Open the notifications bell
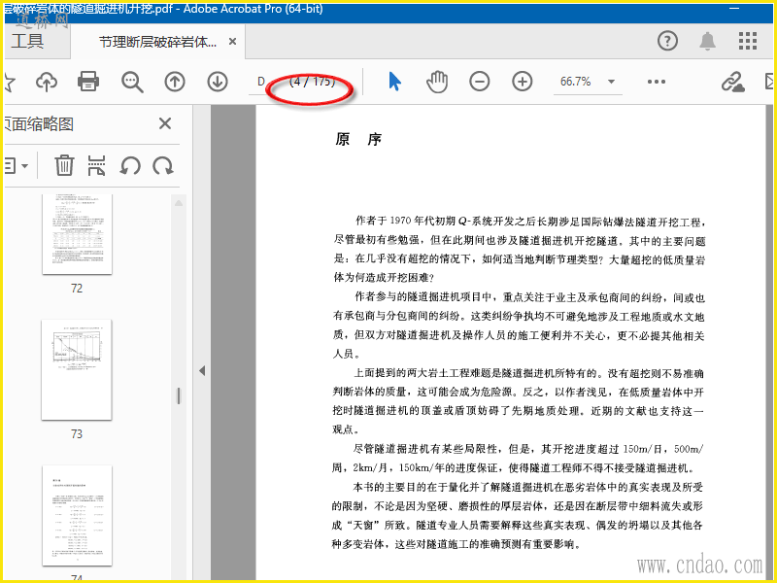777x583 pixels. pos(708,41)
